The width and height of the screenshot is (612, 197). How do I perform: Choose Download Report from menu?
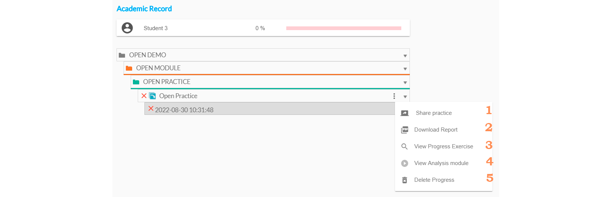pyautogui.click(x=436, y=130)
